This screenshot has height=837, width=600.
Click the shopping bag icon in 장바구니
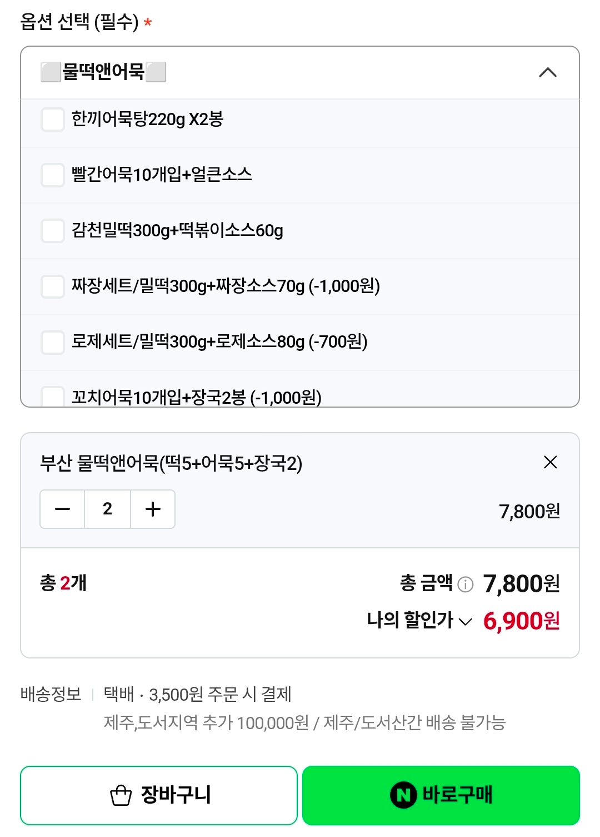[x=121, y=795]
